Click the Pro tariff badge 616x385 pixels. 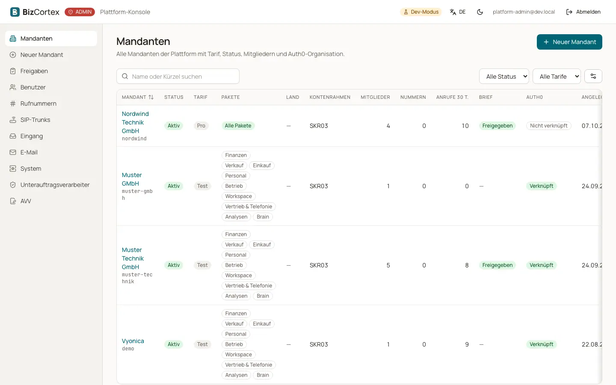[x=201, y=126]
